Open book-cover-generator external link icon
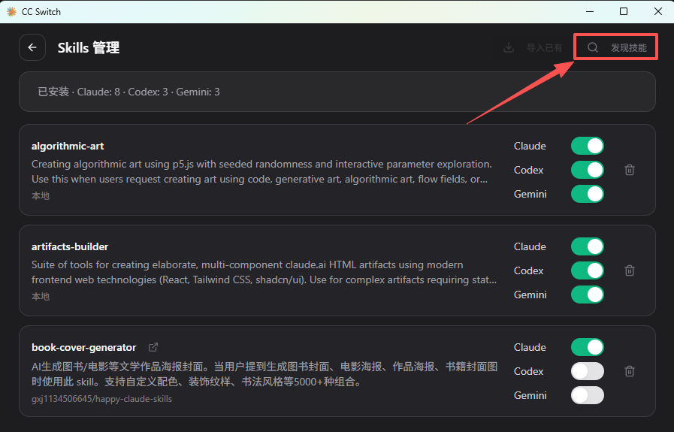The image size is (674, 432). point(153,347)
